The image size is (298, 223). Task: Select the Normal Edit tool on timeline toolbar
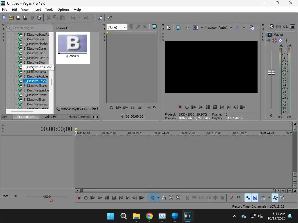(152, 198)
